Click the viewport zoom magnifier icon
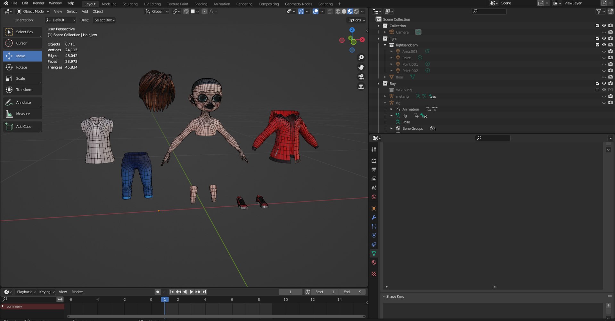This screenshot has height=321, width=615. 361,58
